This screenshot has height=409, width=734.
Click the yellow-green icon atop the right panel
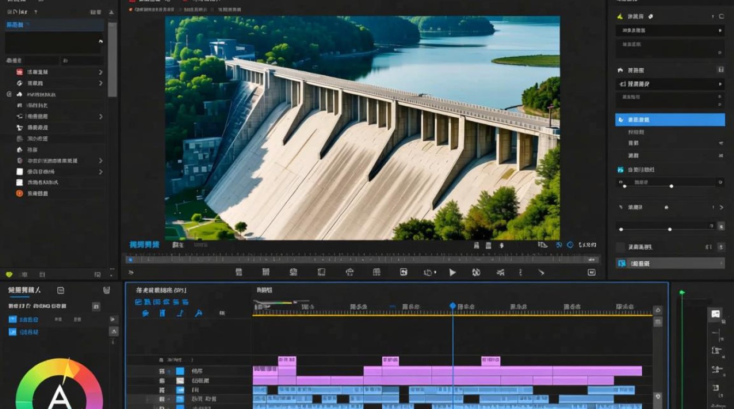coord(620,16)
